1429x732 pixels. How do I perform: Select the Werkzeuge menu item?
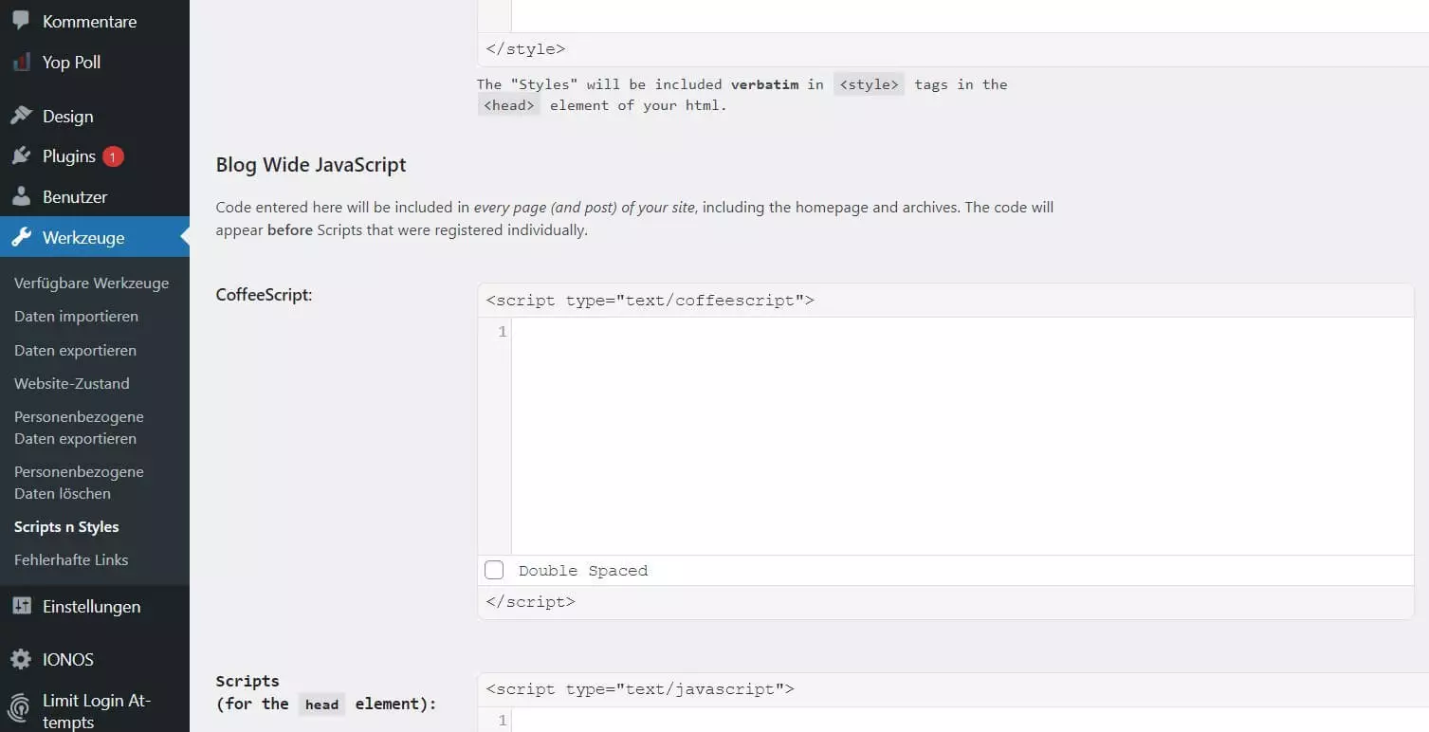95,237
